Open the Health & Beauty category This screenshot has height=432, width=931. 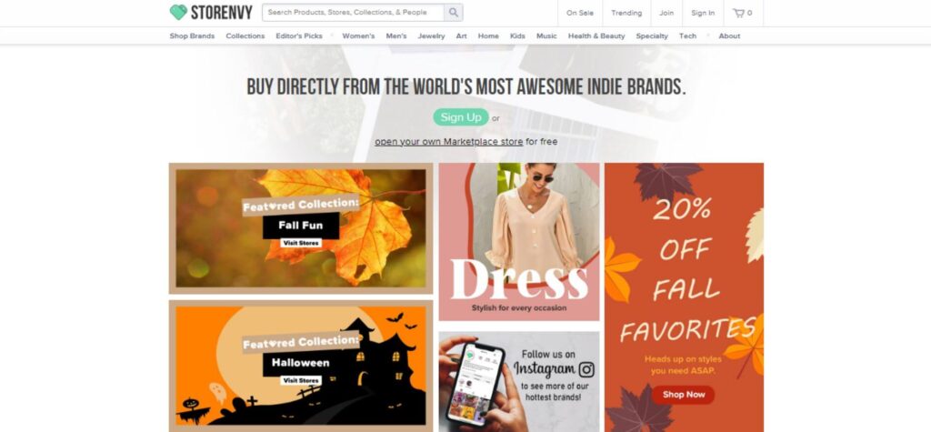[596, 35]
